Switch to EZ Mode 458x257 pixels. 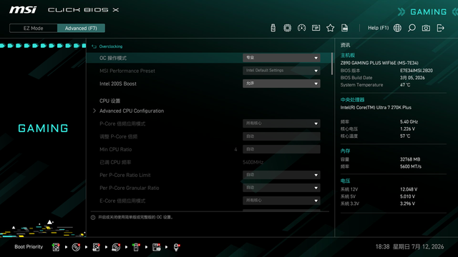(x=34, y=29)
